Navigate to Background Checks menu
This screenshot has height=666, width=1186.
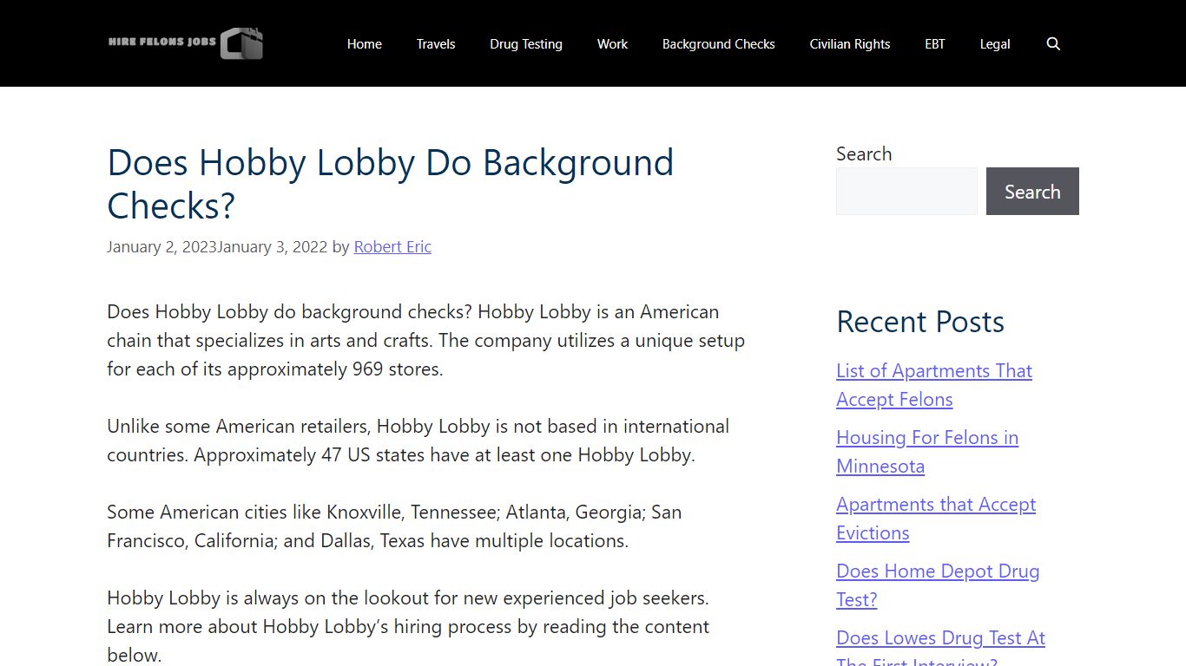pyautogui.click(x=718, y=44)
